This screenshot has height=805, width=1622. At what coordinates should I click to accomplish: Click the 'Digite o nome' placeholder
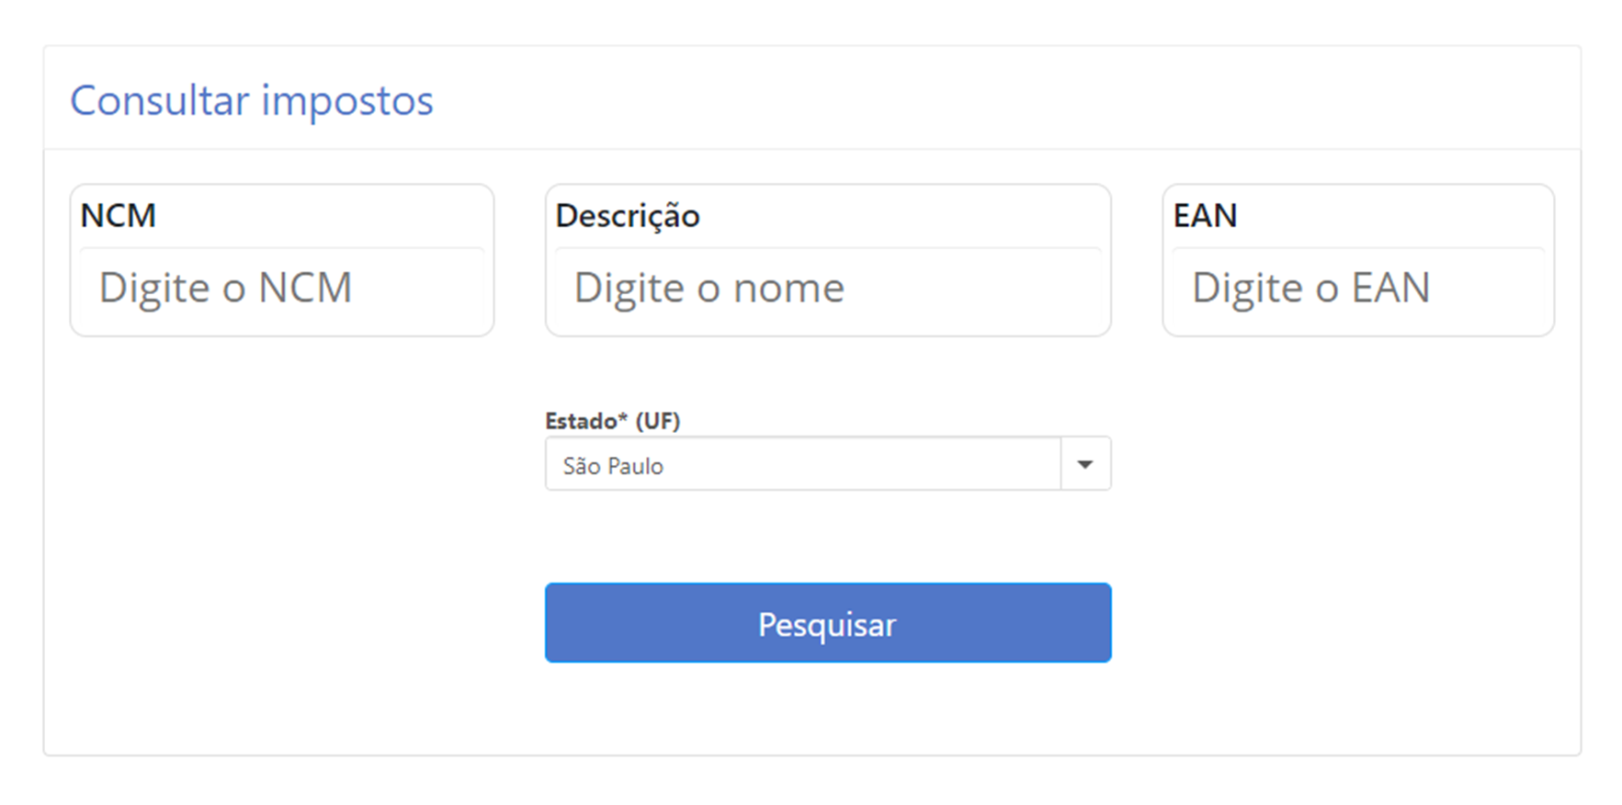[709, 289]
